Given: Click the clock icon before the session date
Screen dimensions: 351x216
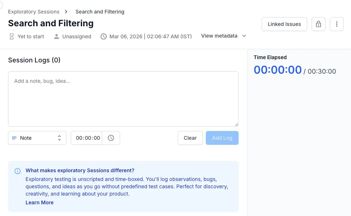Looking at the screenshot, I should coord(103,36).
